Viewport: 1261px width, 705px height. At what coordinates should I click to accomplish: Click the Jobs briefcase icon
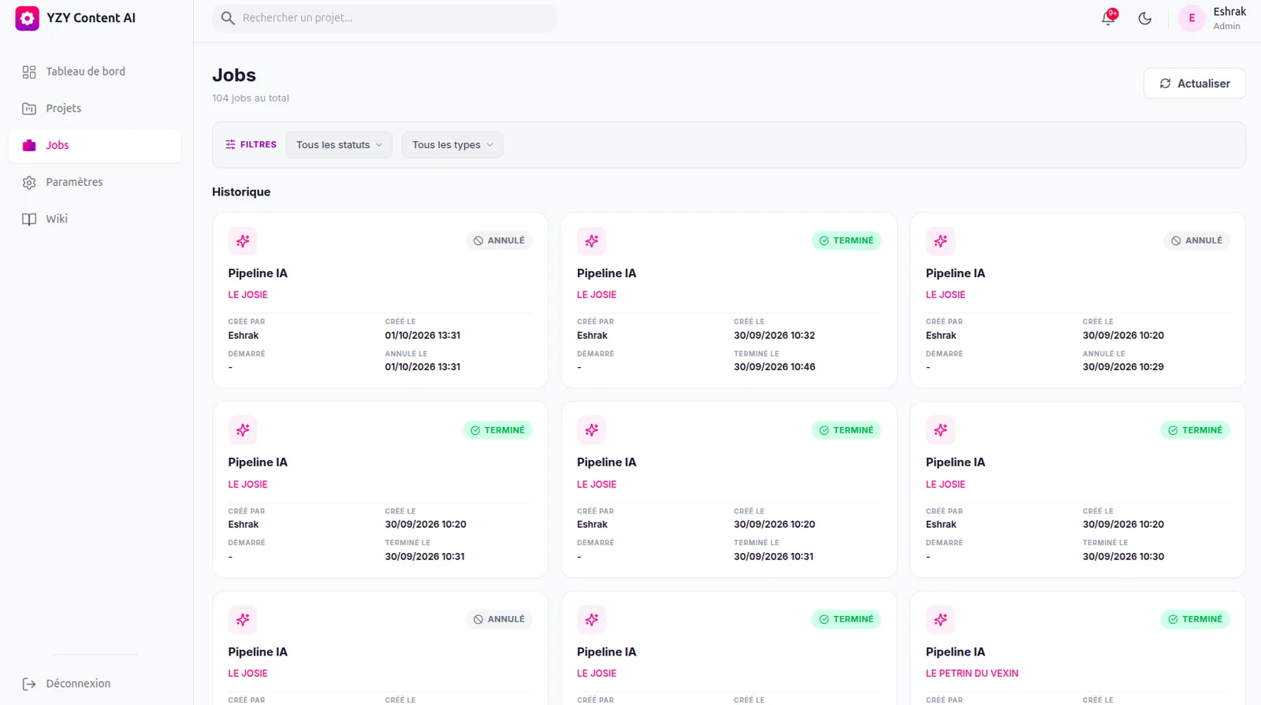pos(29,146)
